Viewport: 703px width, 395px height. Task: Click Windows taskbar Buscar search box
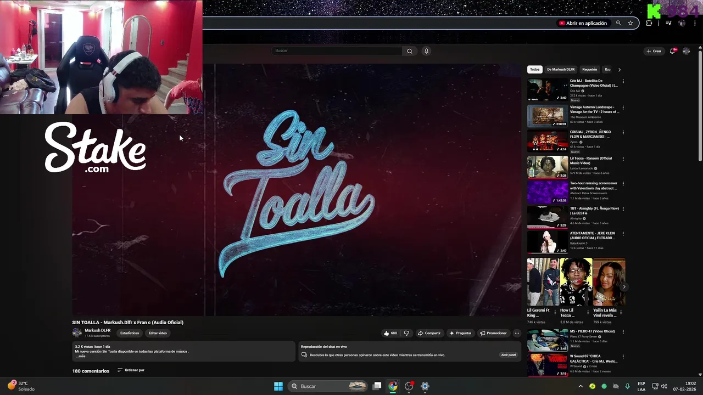click(x=328, y=386)
